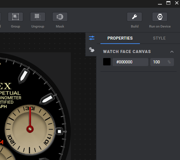Switch to the PROPERTIES tab
Screen dimensions: 180x160
[x=120, y=38]
